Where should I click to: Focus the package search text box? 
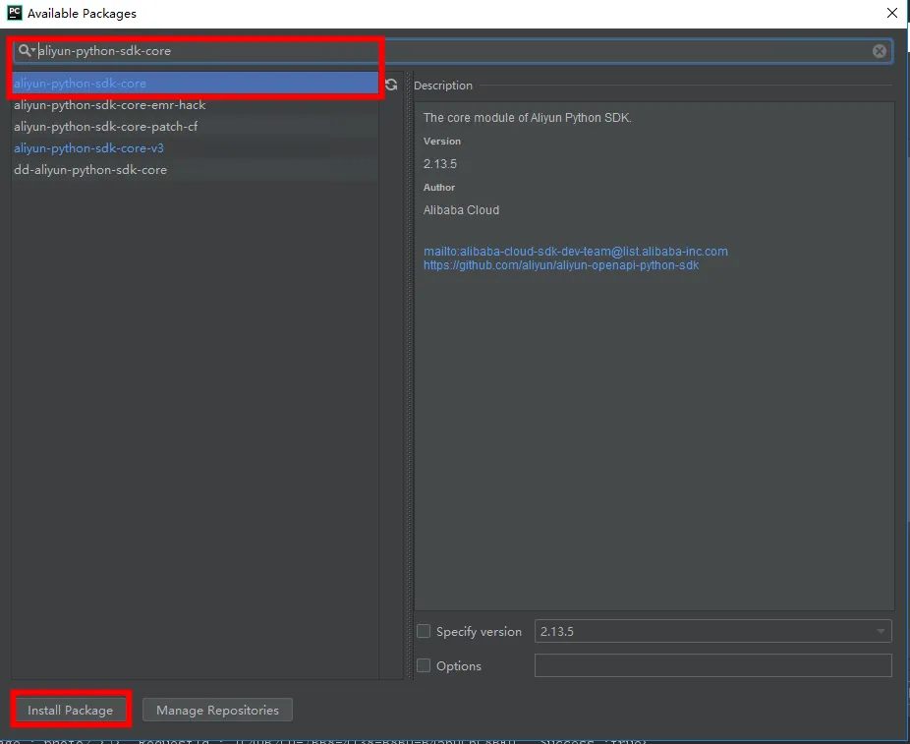(453, 51)
